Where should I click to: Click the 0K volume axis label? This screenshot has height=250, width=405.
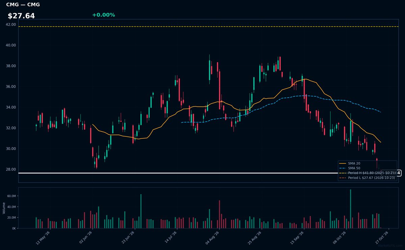pyautogui.click(x=14, y=228)
